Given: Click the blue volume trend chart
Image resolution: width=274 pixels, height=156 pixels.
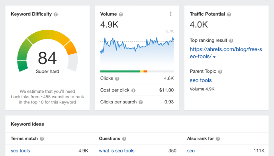Looking at the screenshot, I should (x=137, y=51).
